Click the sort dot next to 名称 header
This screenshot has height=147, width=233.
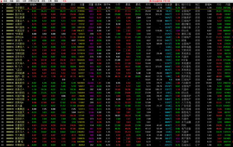(26, 4)
